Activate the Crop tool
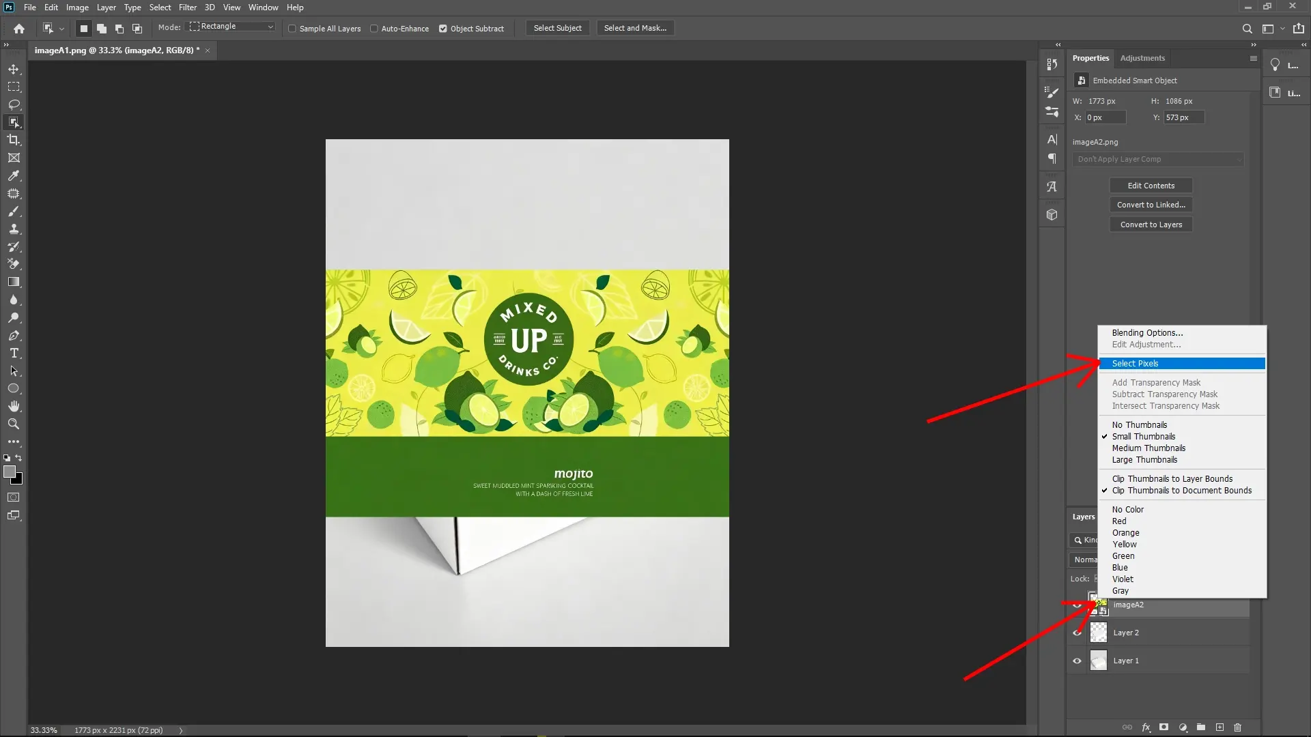Screen dimensions: 1311x737 click(x=14, y=140)
